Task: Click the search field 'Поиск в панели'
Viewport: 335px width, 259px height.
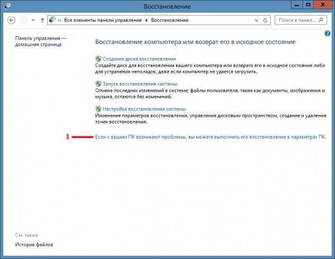Action: 296,19
